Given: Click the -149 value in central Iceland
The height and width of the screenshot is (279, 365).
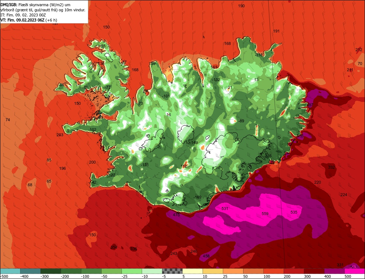Looking at the screenshot, I should (x=193, y=142).
